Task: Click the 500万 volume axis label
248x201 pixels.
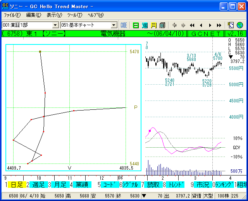Action: 236,171
